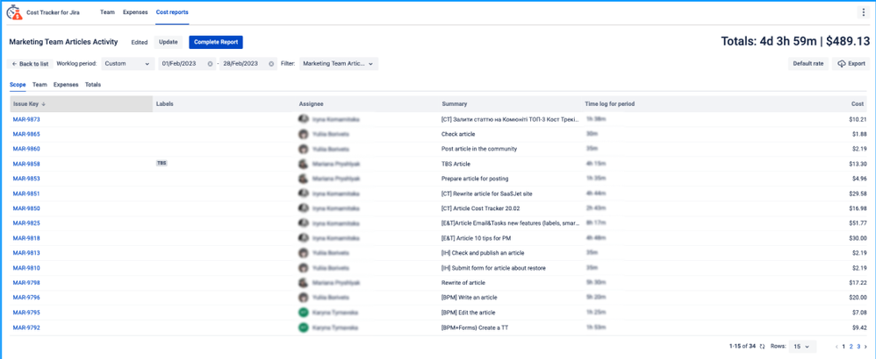
Task: Click the Back to list button
Action: coord(30,64)
